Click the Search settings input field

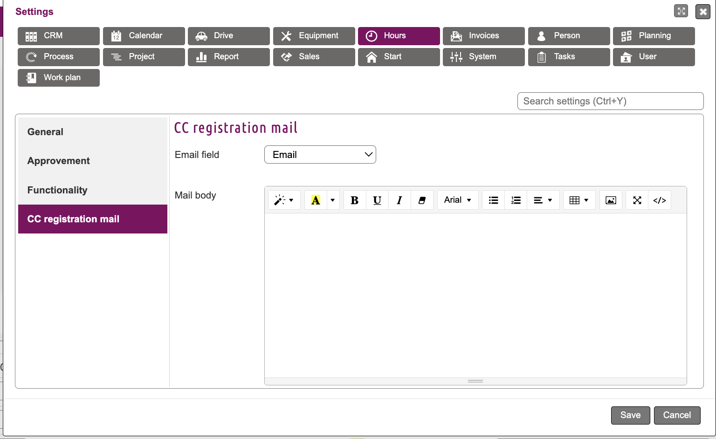[x=610, y=101]
